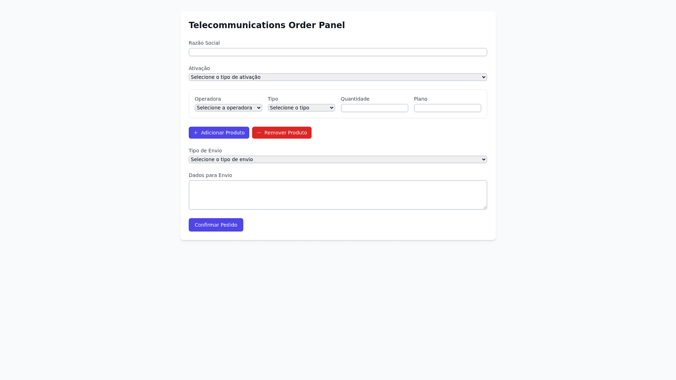Click the Ativação field label
The height and width of the screenshot is (380, 676).
(199, 68)
